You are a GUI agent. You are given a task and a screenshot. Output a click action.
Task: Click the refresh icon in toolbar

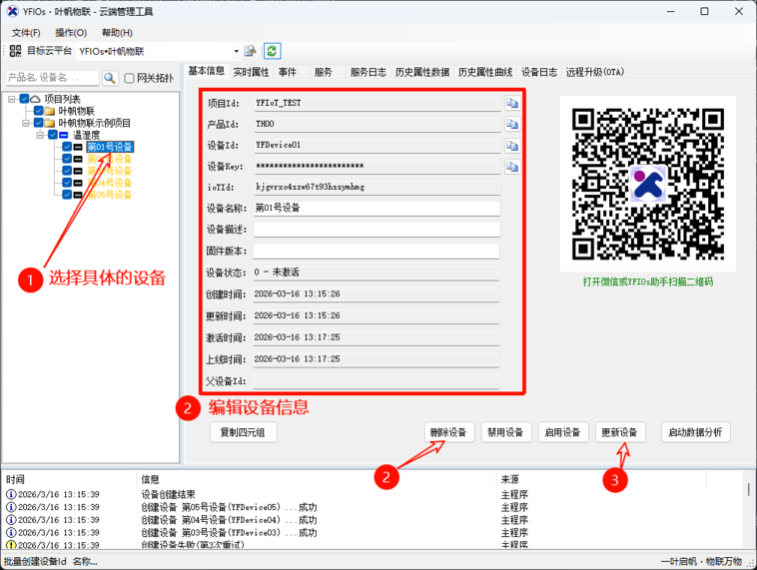(272, 51)
